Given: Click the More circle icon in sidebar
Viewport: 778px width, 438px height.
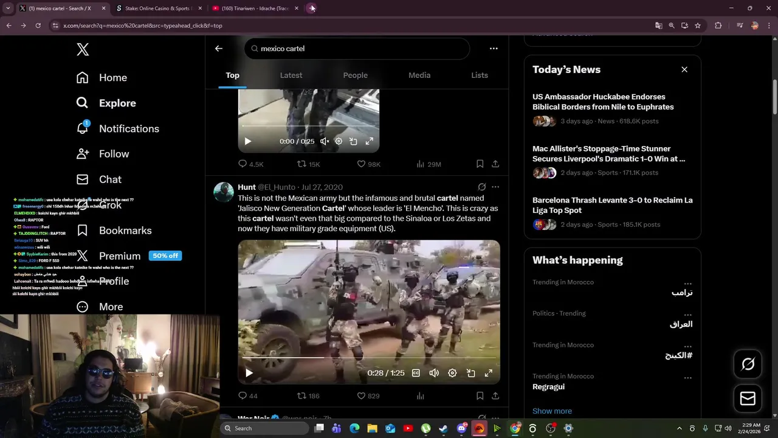Looking at the screenshot, I should pos(83,307).
